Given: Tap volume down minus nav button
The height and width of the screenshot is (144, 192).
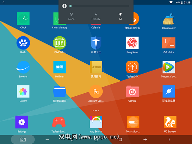Looking at the screenshot, I should tap(47, 139).
